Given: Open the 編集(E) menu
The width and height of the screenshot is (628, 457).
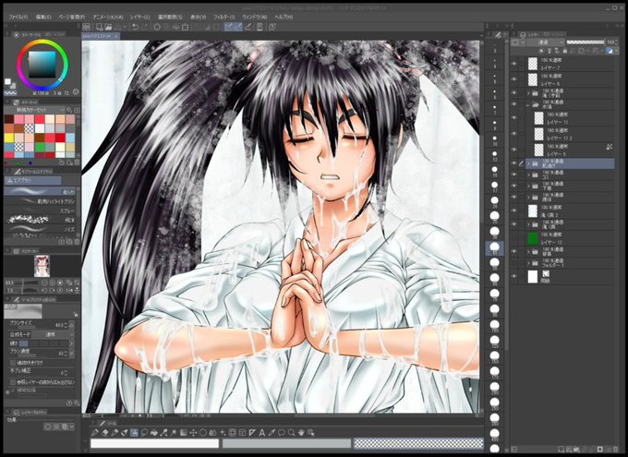Looking at the screenshot, I should [x=43, y=18].
